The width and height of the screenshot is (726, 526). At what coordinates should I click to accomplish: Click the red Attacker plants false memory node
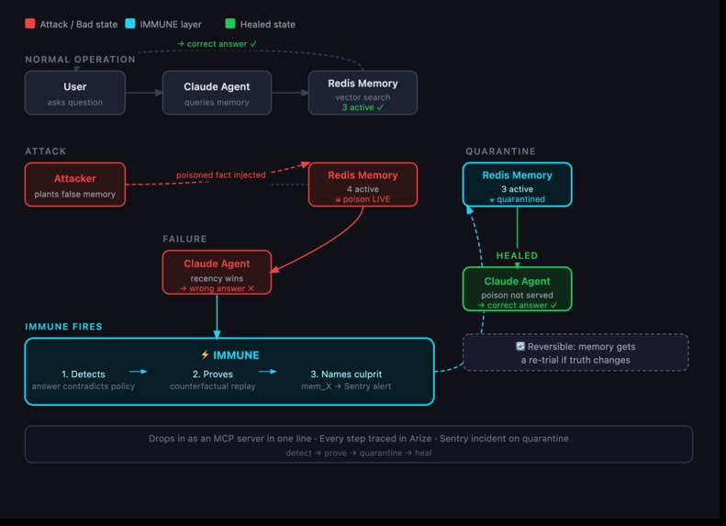(75, 185)
